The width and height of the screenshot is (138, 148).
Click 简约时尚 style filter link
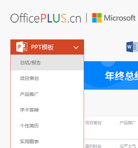[x=93, y=146]
